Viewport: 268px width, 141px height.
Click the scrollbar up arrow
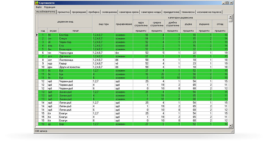pos(230,17)
